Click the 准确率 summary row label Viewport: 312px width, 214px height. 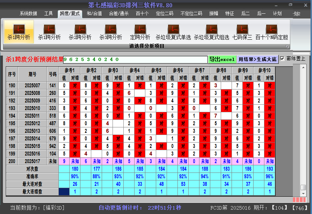(32, 176)
